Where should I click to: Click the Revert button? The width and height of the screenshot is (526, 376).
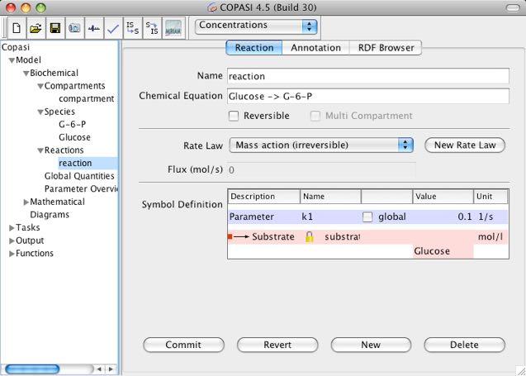[x=277, y=345]
